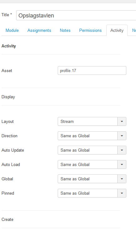Open the Pinned dropdown arrow
Screen dimensions: 136x229
[122, 193]
